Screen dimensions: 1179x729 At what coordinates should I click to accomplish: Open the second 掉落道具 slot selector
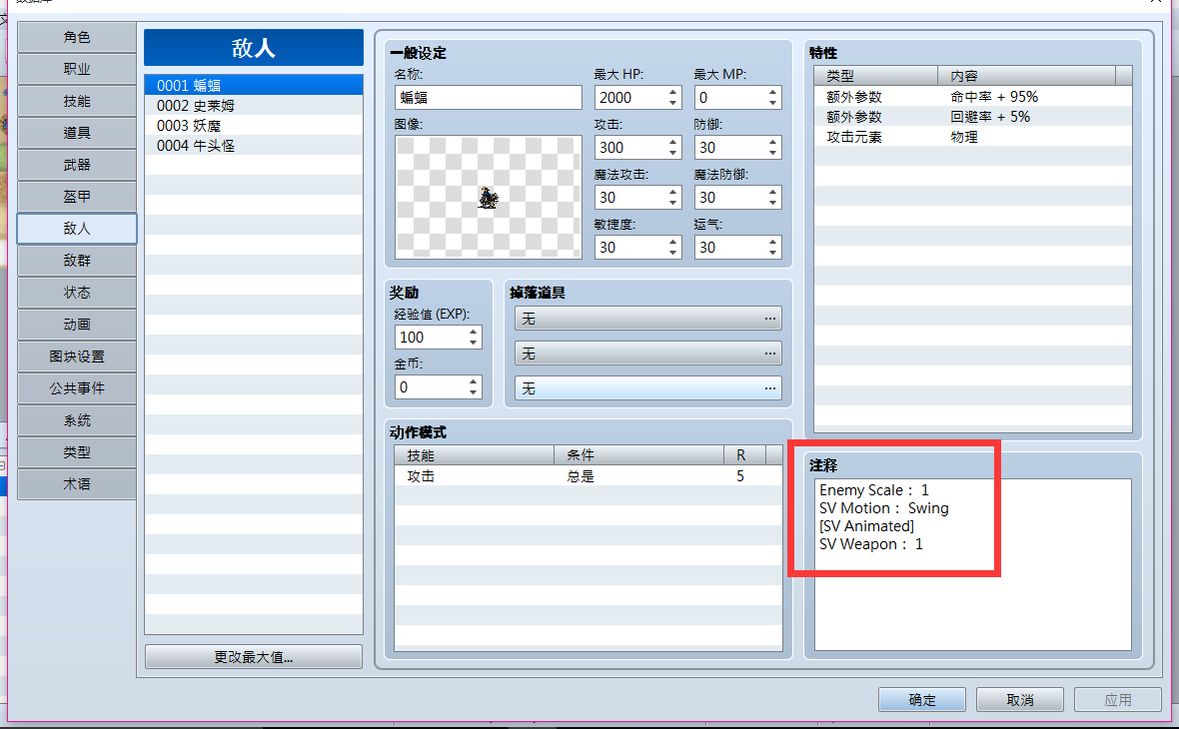(x=648, y=354)
